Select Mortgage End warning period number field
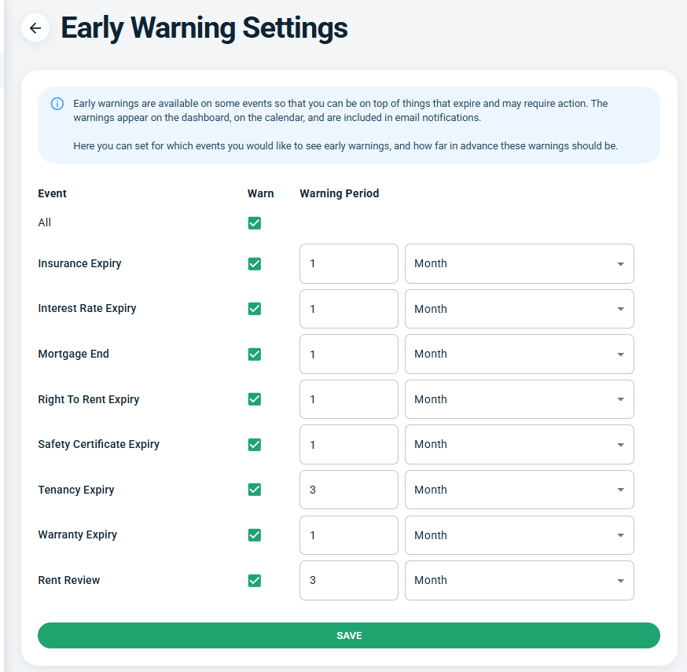Image resolution: width=687 pixels, height=672 pixels. (x=349, y=354)
